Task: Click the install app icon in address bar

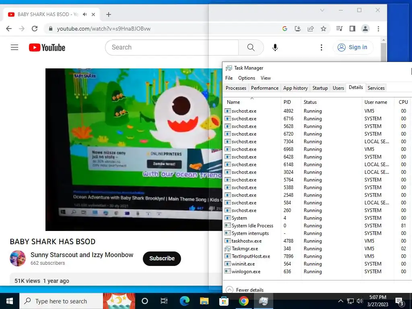Action: [297, 29]
